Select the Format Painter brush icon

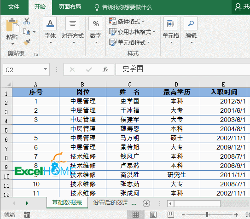point(27,42)
